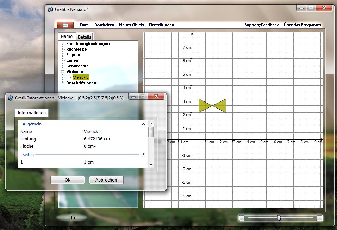This screenshot has height=230, width=337.
Task: Open the Neues Objekt menu
Action: coord(132,25)
